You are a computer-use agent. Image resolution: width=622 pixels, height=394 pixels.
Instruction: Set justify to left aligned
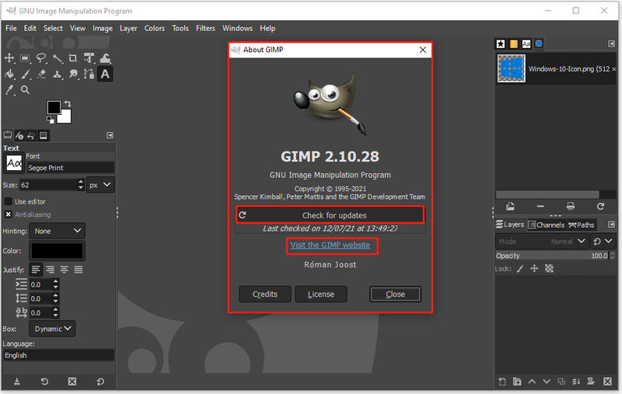[36, 270]
